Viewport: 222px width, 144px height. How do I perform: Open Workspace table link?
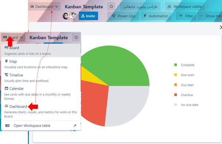tap(41, 125)
